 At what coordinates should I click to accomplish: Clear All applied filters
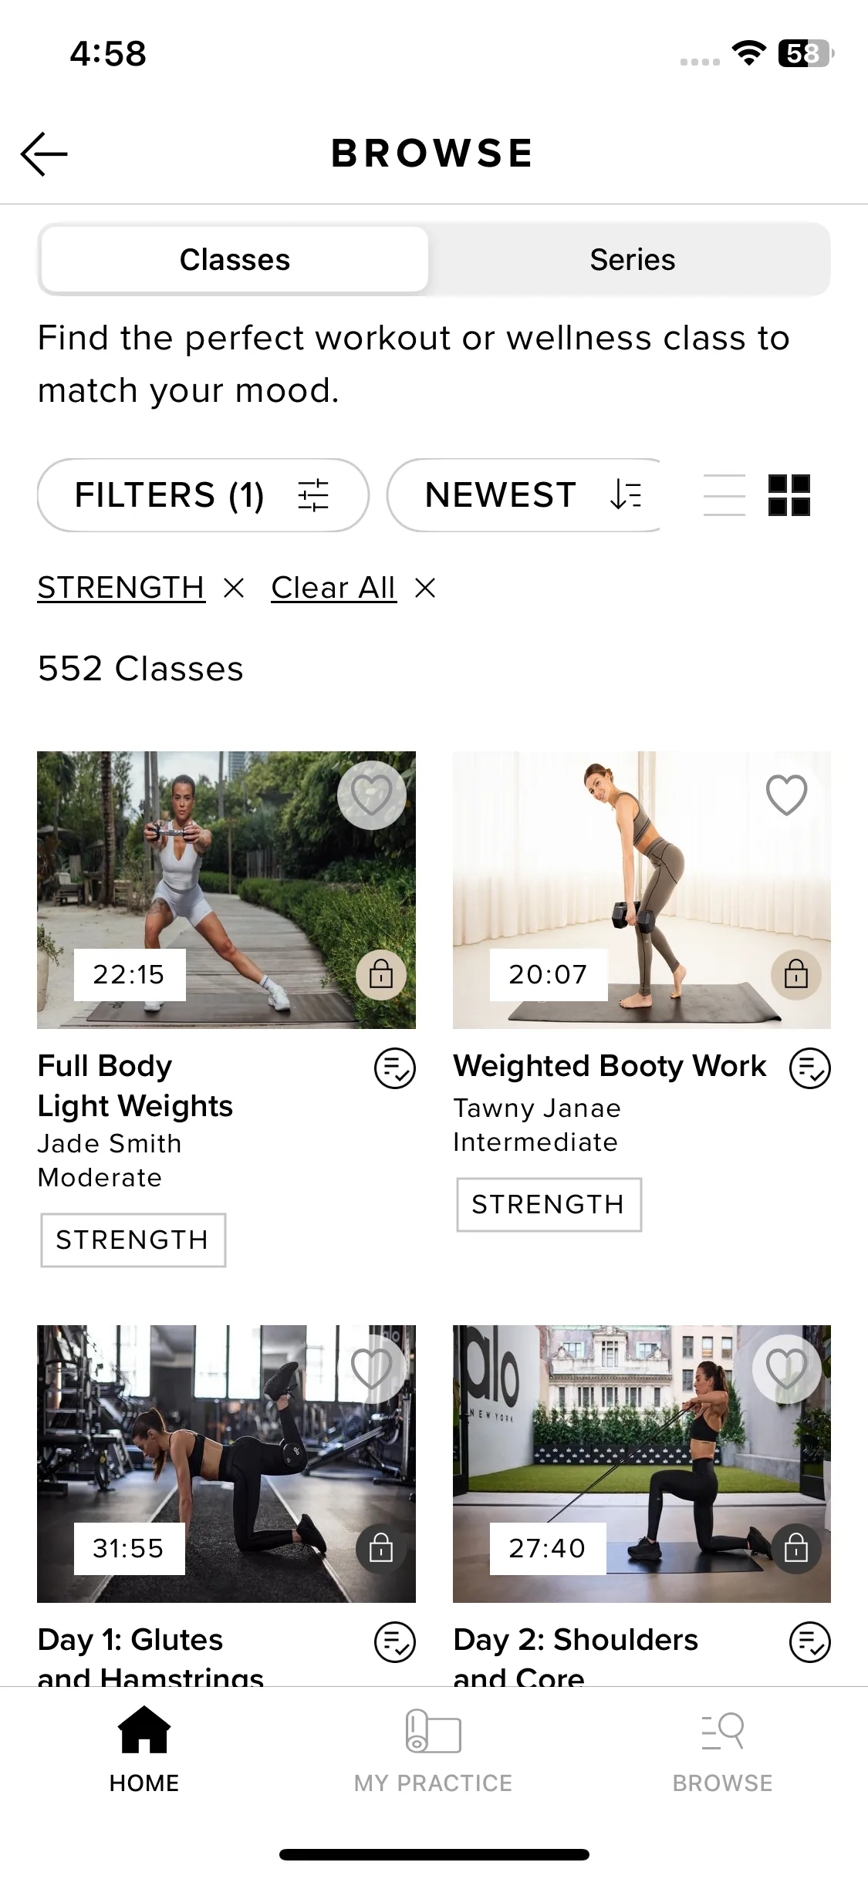click(x=333, y=589)
